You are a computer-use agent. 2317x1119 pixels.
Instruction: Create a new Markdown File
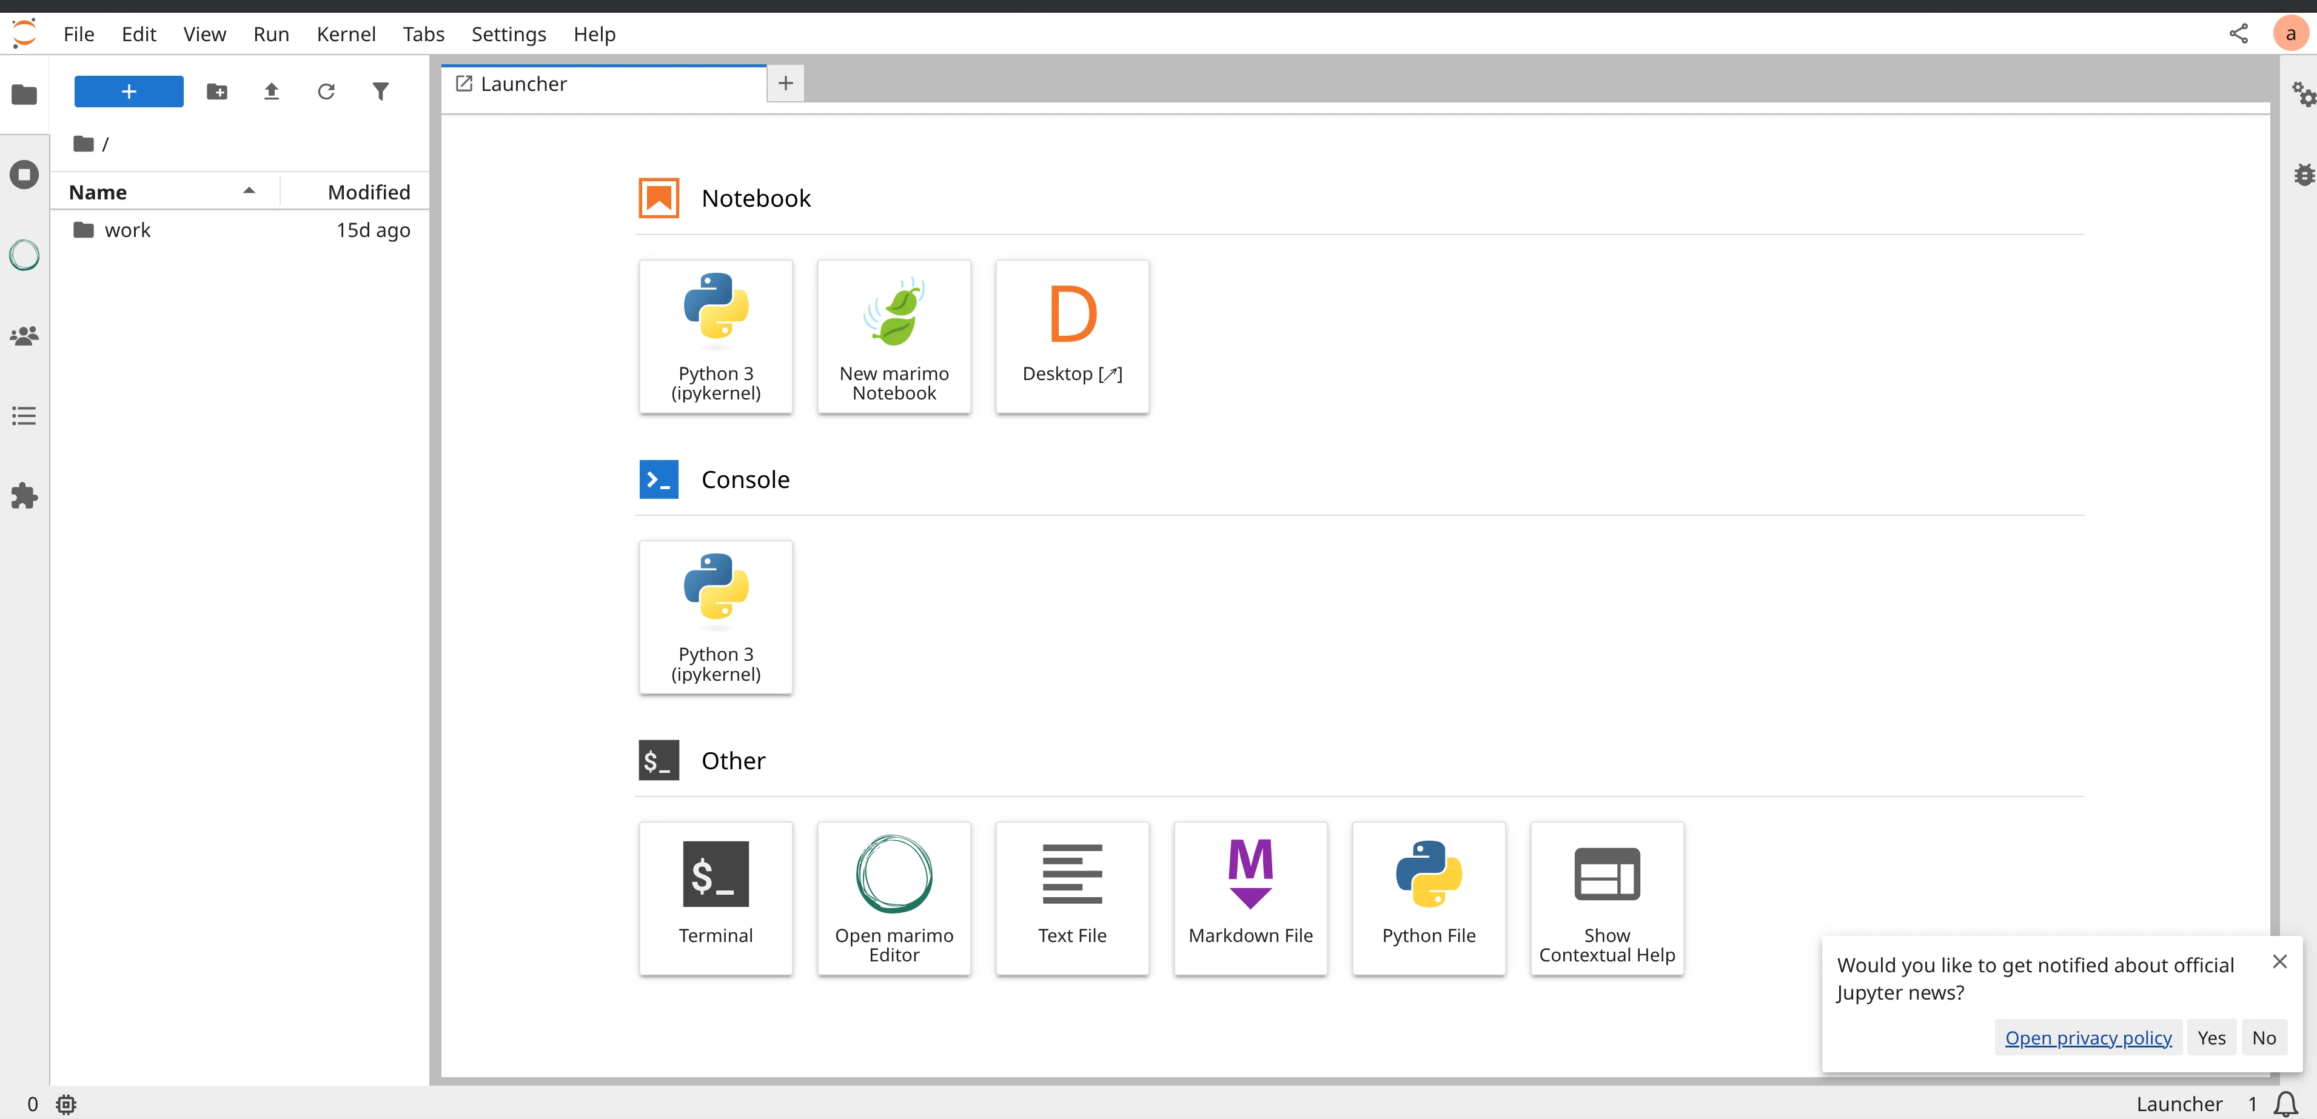[1250, 898]
